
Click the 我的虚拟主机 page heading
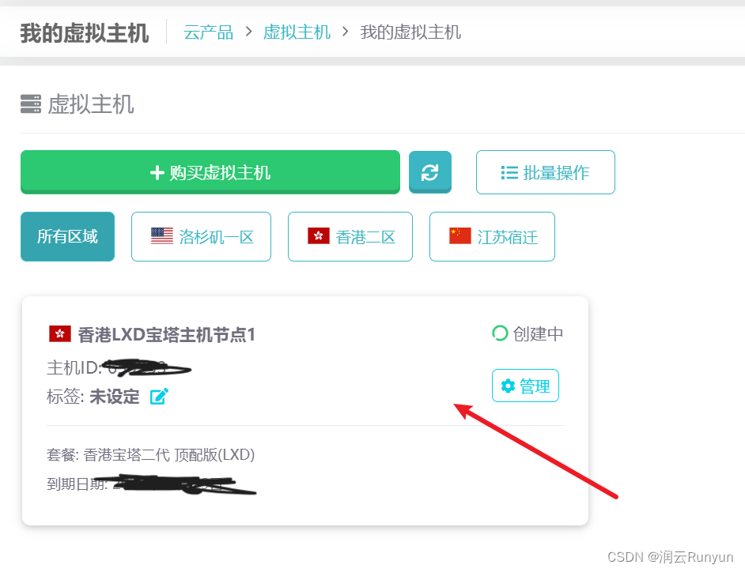85,34
